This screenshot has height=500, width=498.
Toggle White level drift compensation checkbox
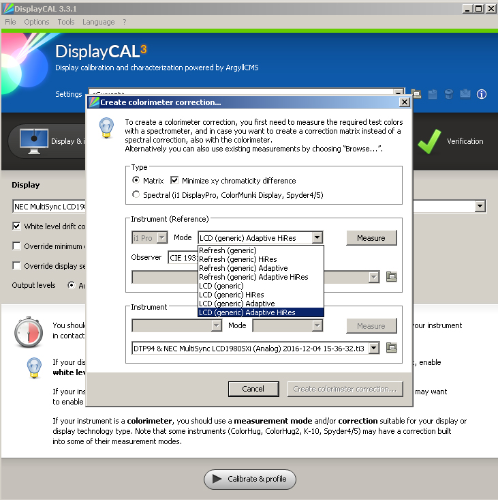coord(16,226)
